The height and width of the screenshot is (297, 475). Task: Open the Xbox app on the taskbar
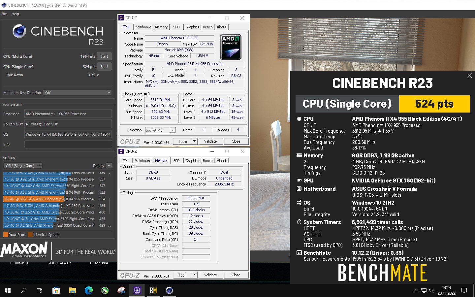105,290
